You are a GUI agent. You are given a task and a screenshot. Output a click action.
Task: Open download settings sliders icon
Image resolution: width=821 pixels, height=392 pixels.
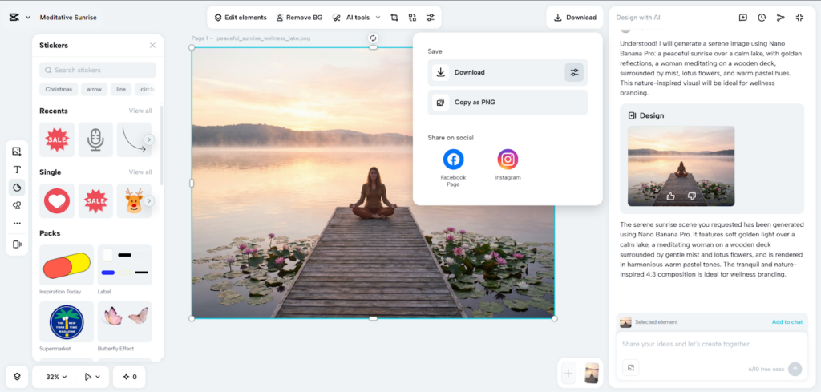pos(574,72)
